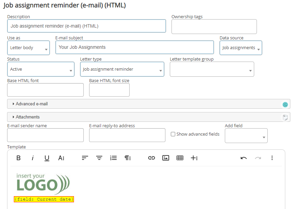Open the numbered list tool
This screenshot has height=209, width=291.
pos(113,158)
